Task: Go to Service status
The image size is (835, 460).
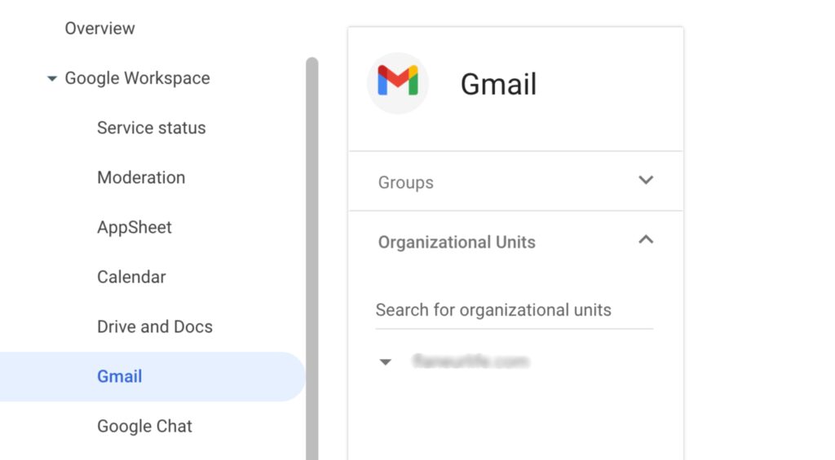Action: 151,128
